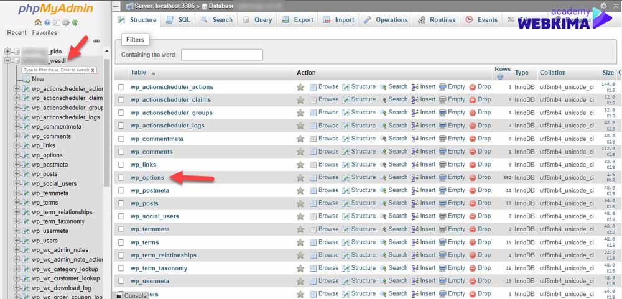Expand wp_commentmeta in the sidebar tree

pos(17,127)
